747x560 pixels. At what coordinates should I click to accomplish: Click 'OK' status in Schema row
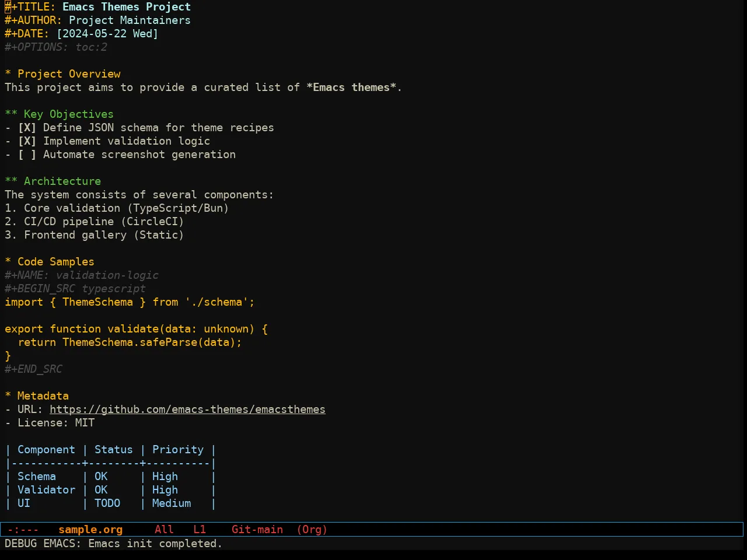click(x=101, y=477)
